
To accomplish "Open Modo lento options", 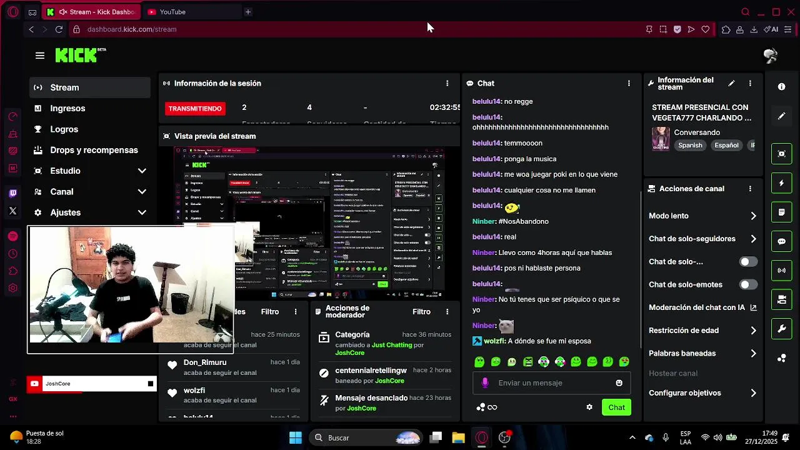I will [703, 216].
